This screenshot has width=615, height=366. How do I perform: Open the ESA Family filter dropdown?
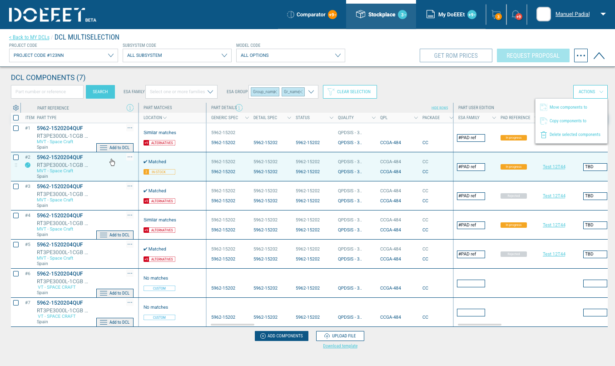[181, 92]
